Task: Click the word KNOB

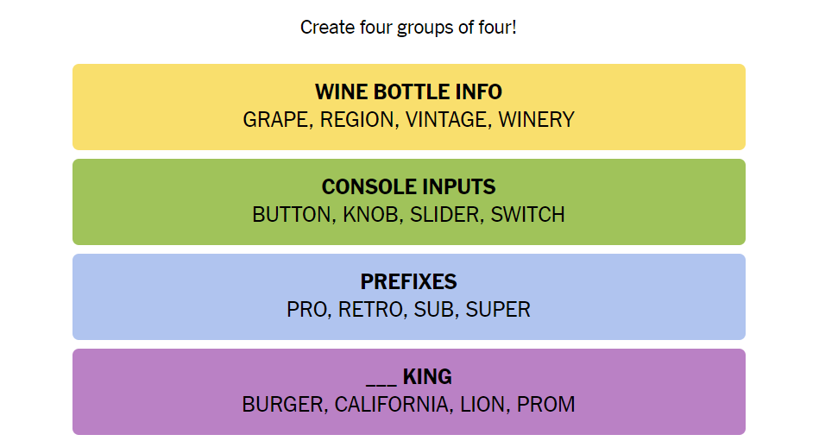Action: [x=372, y=215]
